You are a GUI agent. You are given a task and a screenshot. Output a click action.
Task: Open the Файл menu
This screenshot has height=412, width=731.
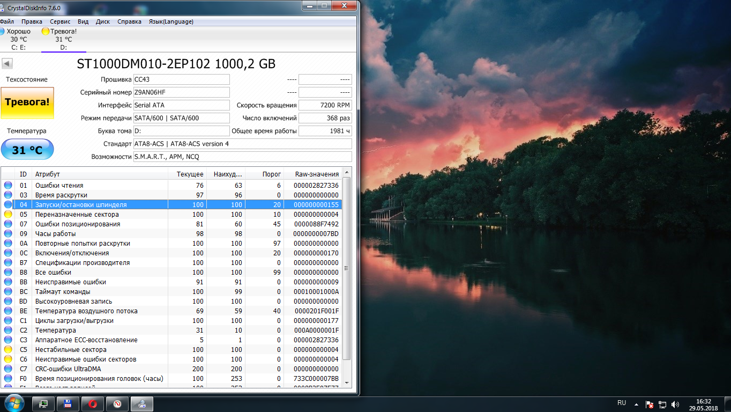click(7, 21)
